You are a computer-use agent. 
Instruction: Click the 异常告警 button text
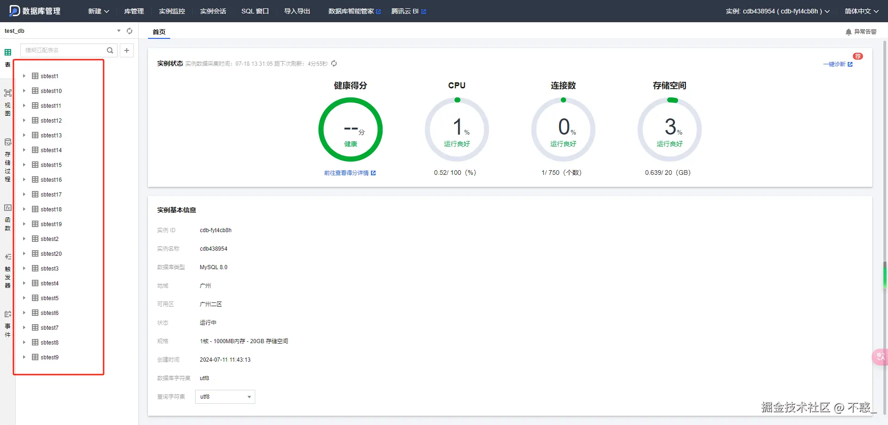[x=865, y=32]
